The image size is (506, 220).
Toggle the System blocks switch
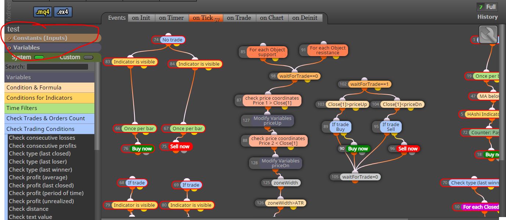(39, 57)
